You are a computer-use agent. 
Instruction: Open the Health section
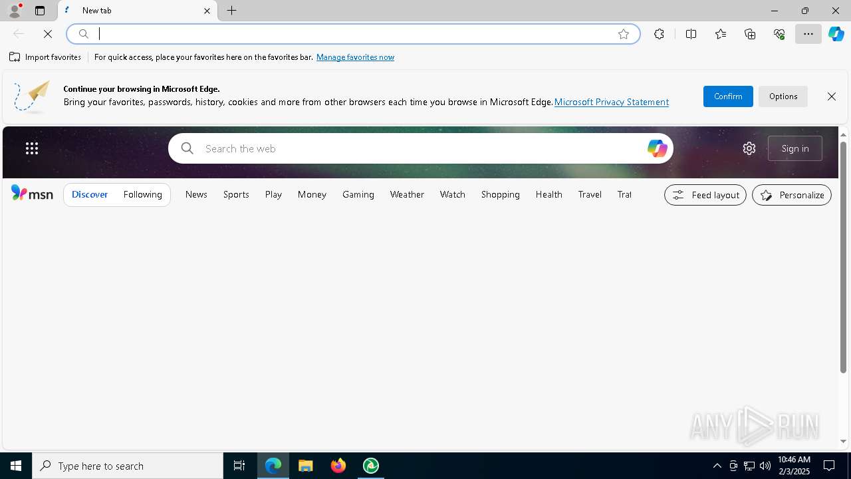549,194
